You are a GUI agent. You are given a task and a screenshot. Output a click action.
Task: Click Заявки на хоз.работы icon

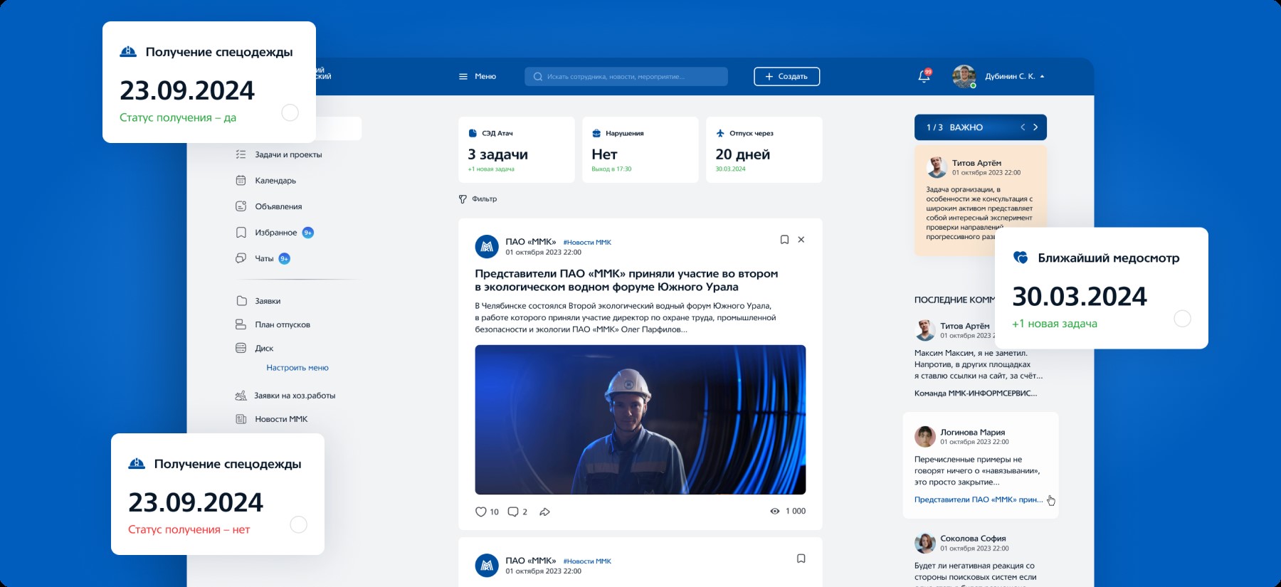[241, 396]
